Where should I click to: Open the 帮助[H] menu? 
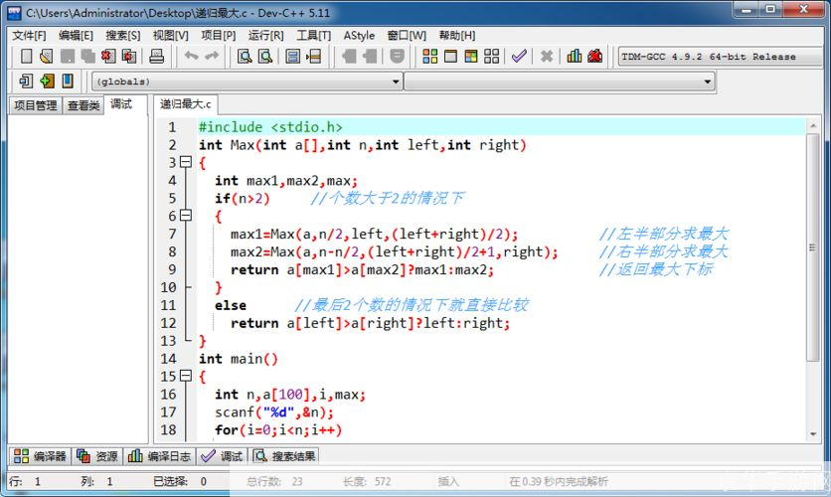tap(457, 36)
